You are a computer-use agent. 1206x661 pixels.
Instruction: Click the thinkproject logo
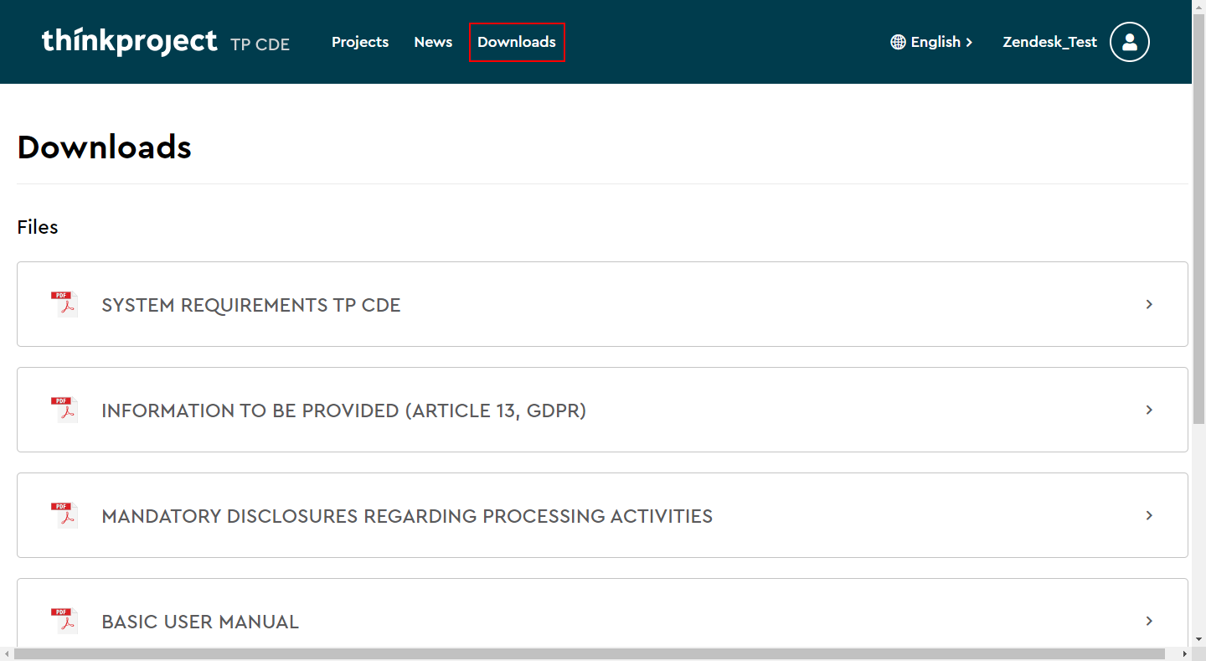[x=130, y=41]
